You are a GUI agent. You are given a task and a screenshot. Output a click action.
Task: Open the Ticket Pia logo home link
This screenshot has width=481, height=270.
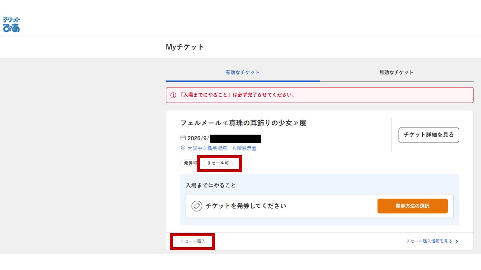point(11,24)
